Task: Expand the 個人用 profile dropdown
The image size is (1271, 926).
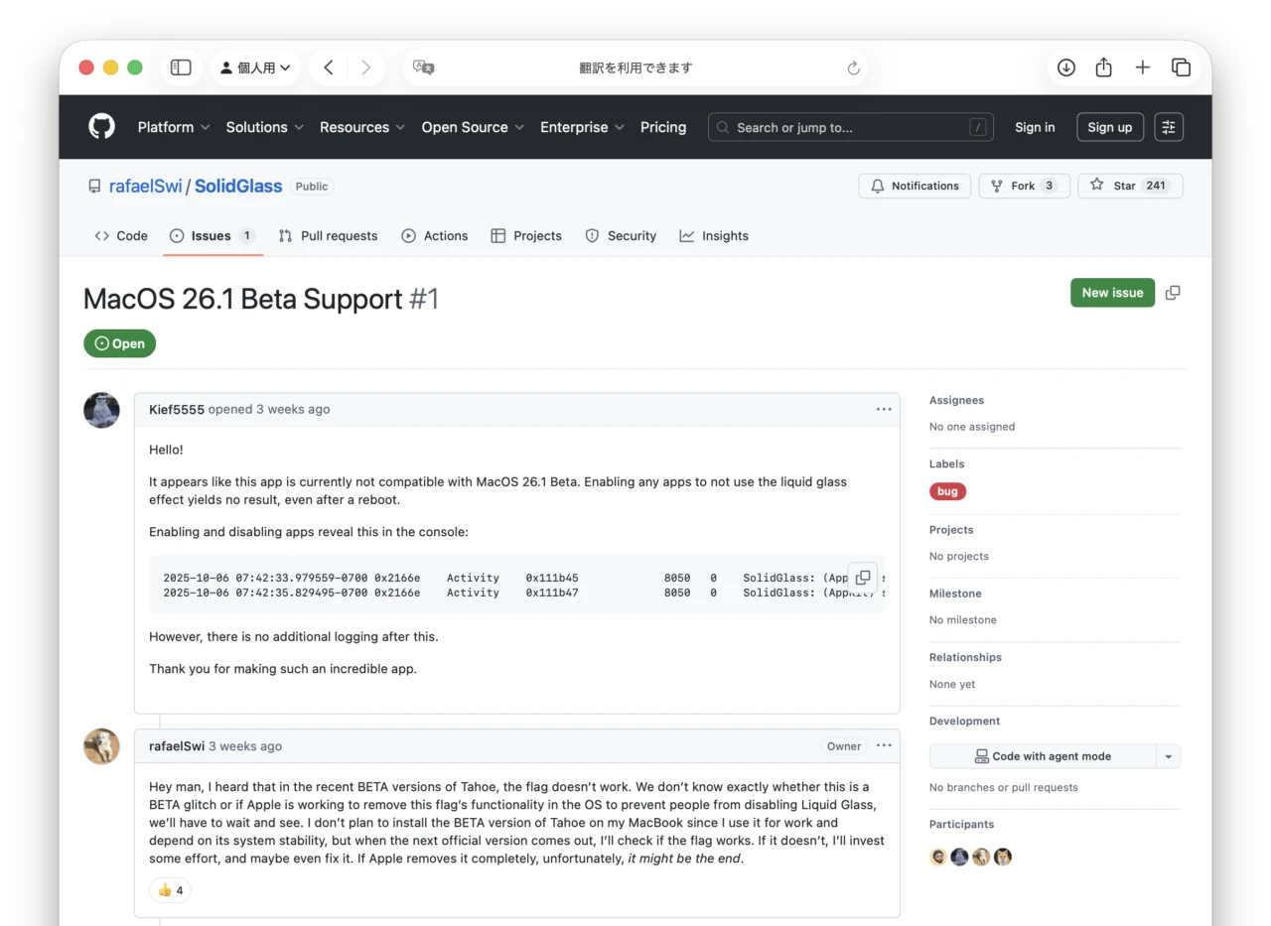Action: click(255, 66)
